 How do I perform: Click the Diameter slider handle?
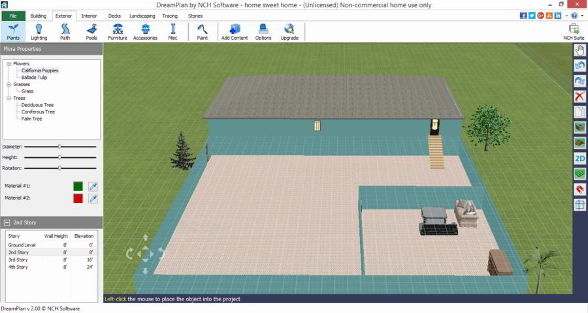coord(59,147)
